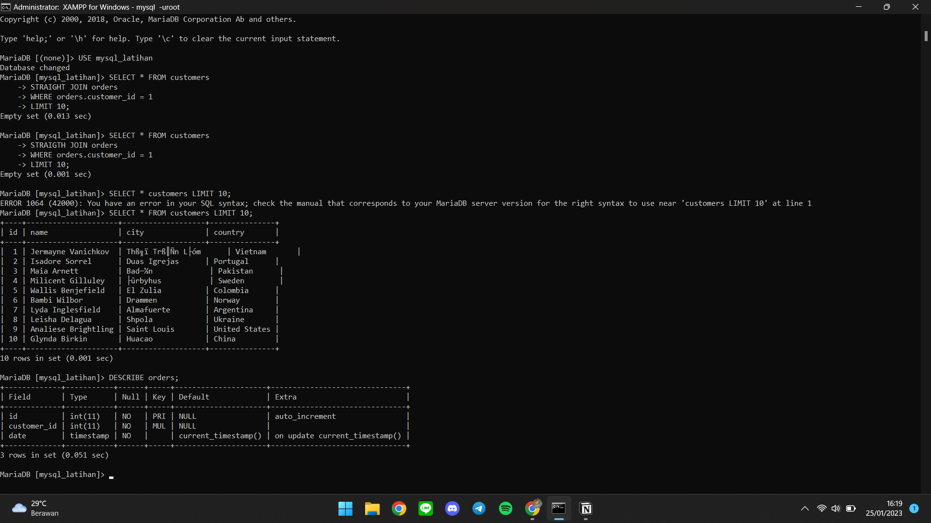Image resolution: width=931 pixels, height=523 pixels.
Task: Click 'on update current_timestamp()' Extra value
Action: click(338, 436)
